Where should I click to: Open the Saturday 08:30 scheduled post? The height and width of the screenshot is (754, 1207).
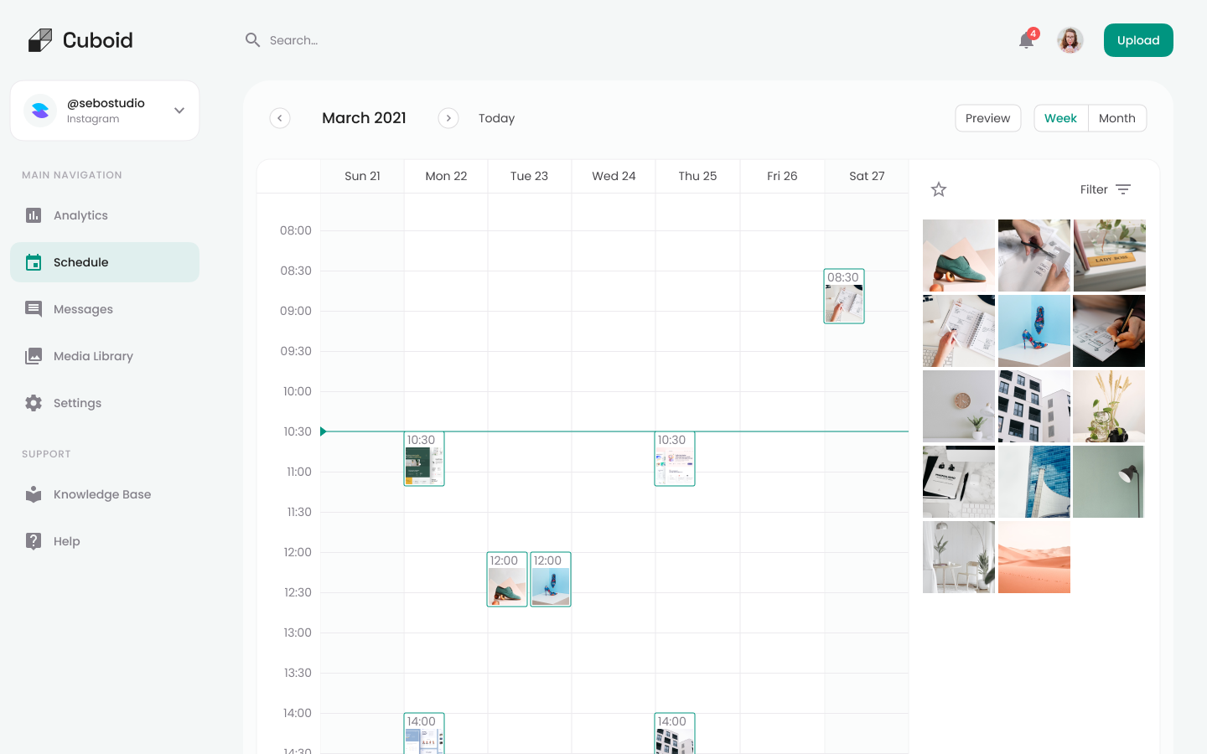843,297
